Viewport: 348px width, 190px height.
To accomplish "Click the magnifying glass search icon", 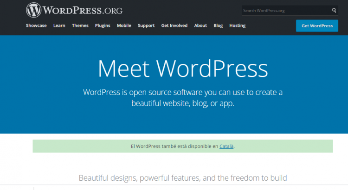I will pos(334,10).
